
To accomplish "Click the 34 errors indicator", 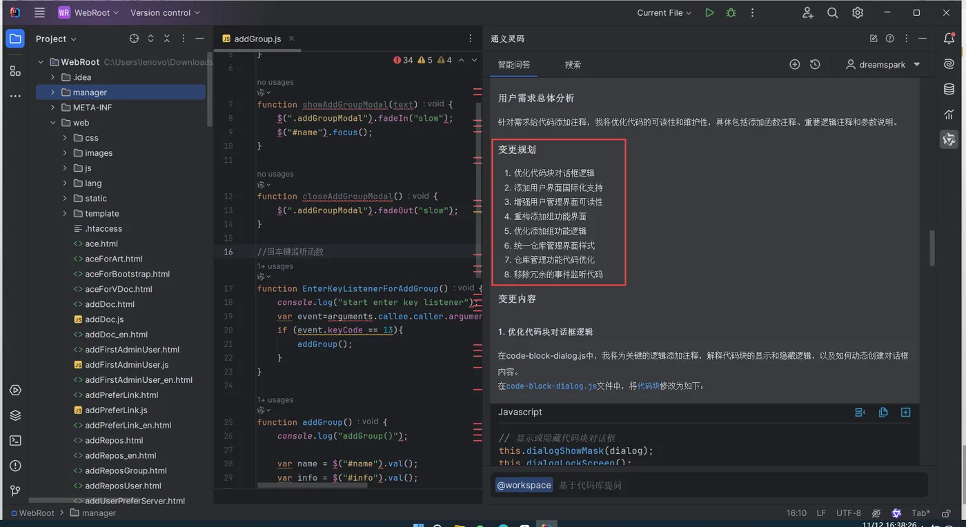I will pos(403,60).
